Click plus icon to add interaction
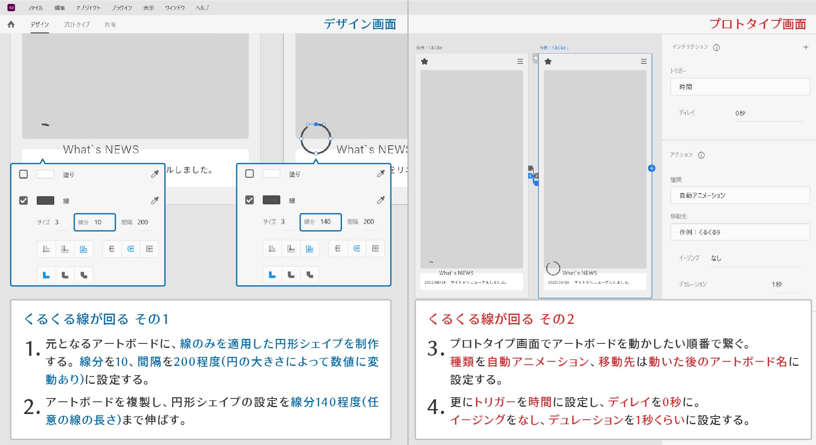 (805, 47)
